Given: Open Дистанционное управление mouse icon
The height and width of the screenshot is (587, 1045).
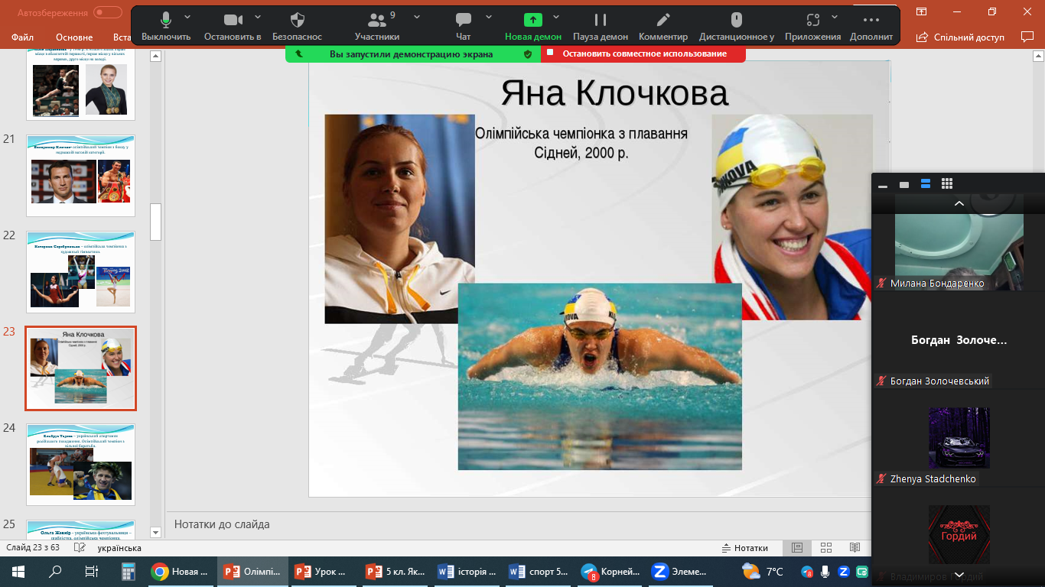Looking at the screenshot, I should [737, 27].
